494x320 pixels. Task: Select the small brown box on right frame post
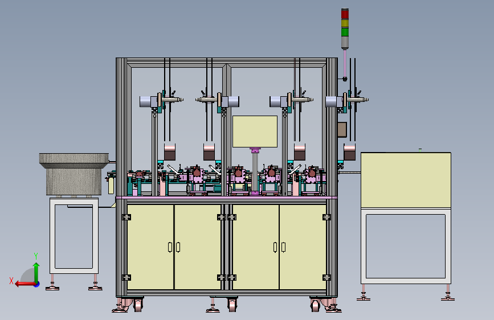coord(342,129)
